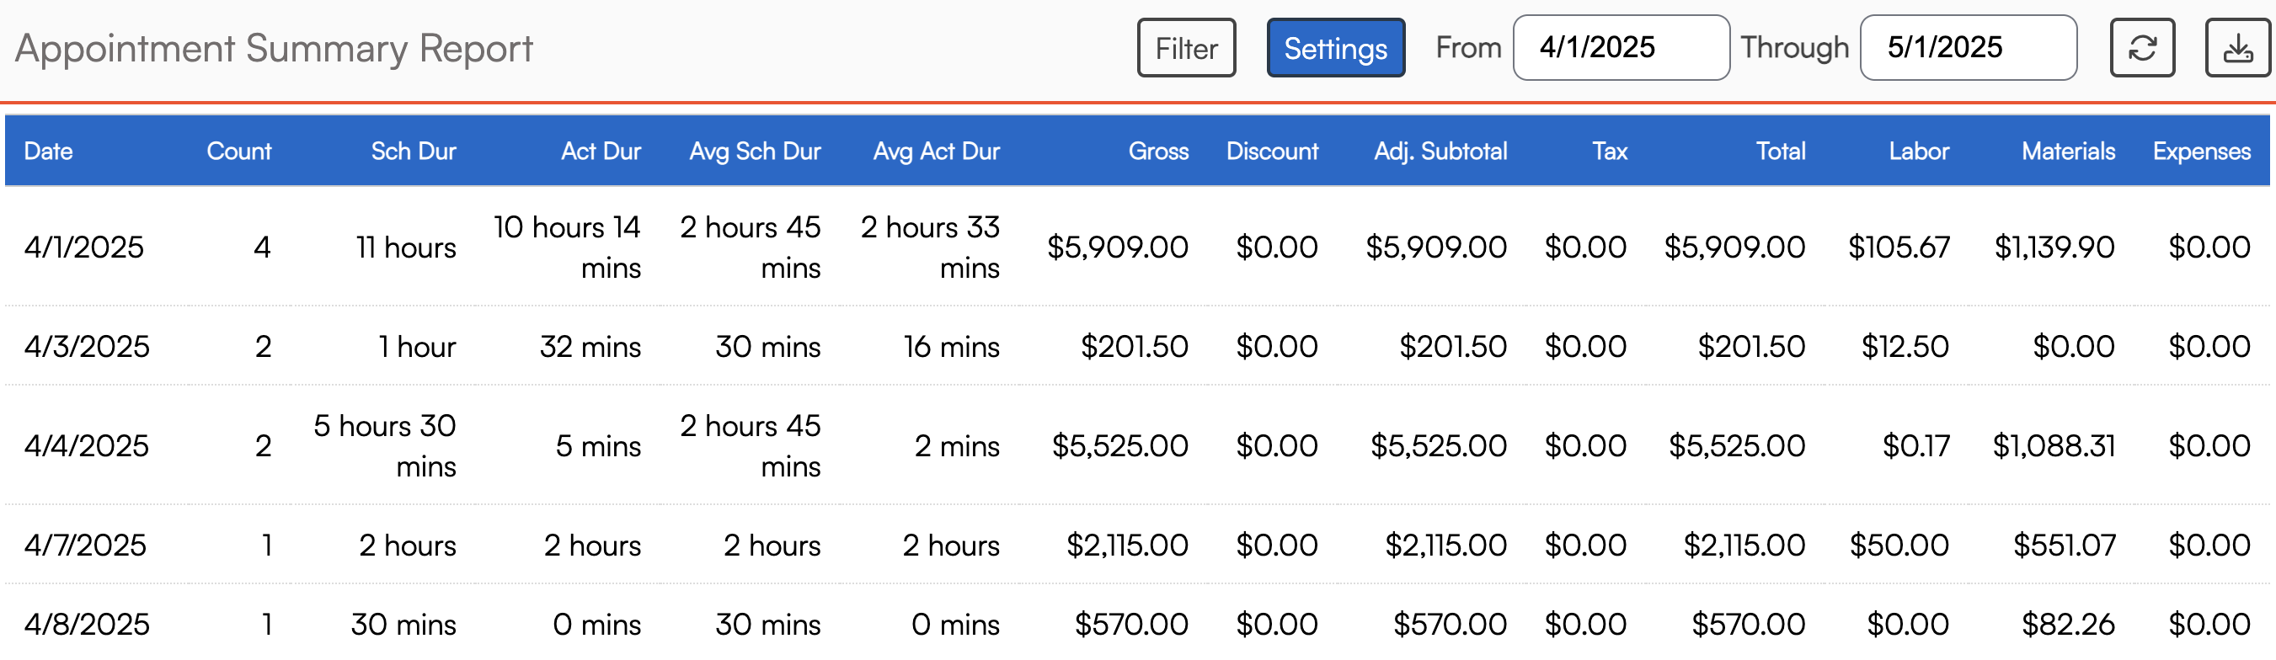Sort by Sch Dur column header
This screenshot has width=2276, height=660.
413,151
